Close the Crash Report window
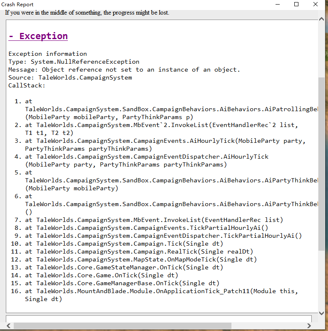This screenshot has height=331, width=328. coord(316,5)
